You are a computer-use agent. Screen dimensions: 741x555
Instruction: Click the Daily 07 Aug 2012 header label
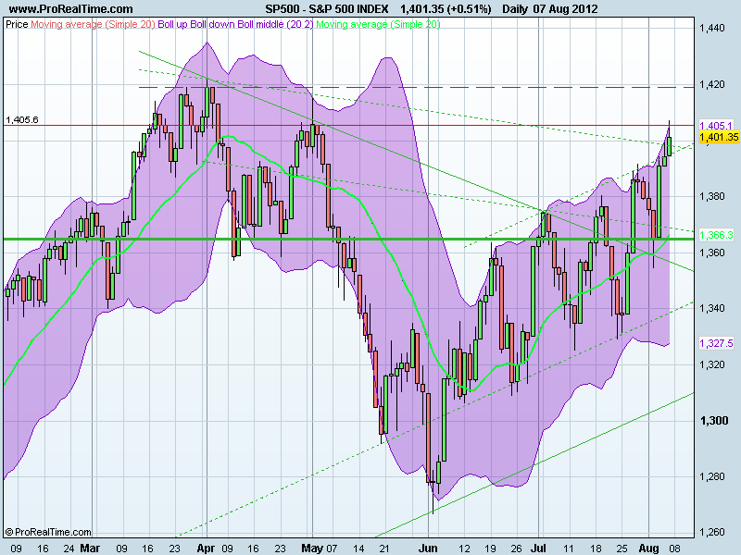click(x=550, y=9)
